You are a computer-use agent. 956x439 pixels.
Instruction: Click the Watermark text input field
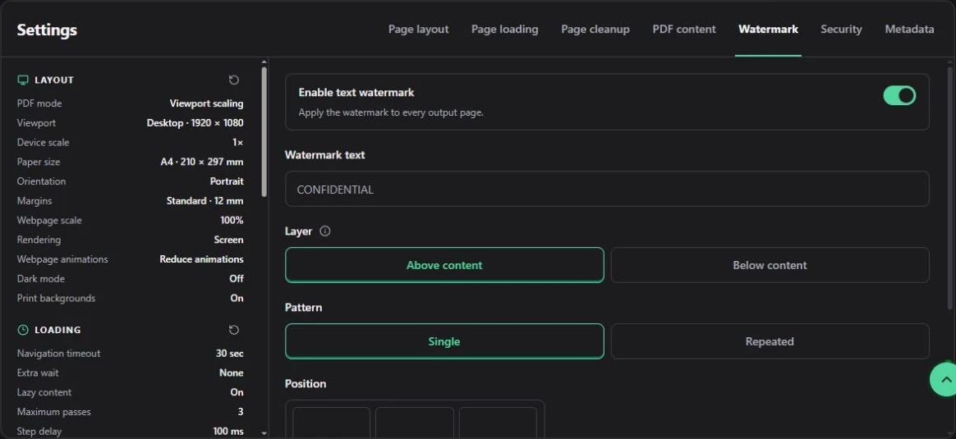click(607, 189)
